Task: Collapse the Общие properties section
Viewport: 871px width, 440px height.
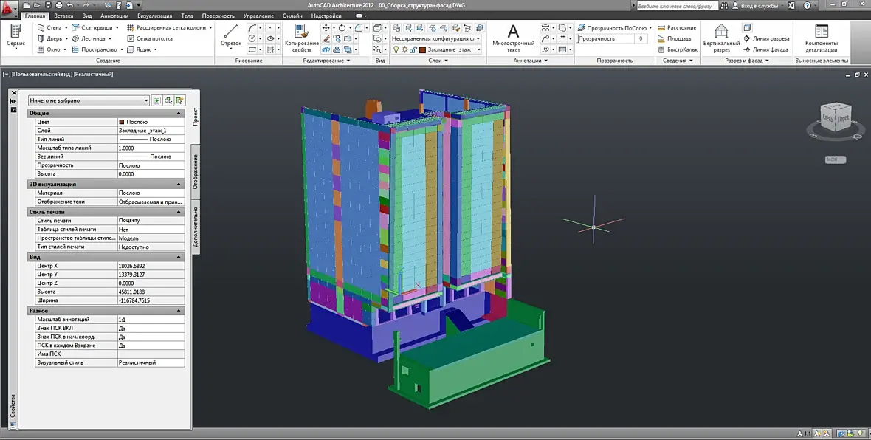Action: click(179, 113)
